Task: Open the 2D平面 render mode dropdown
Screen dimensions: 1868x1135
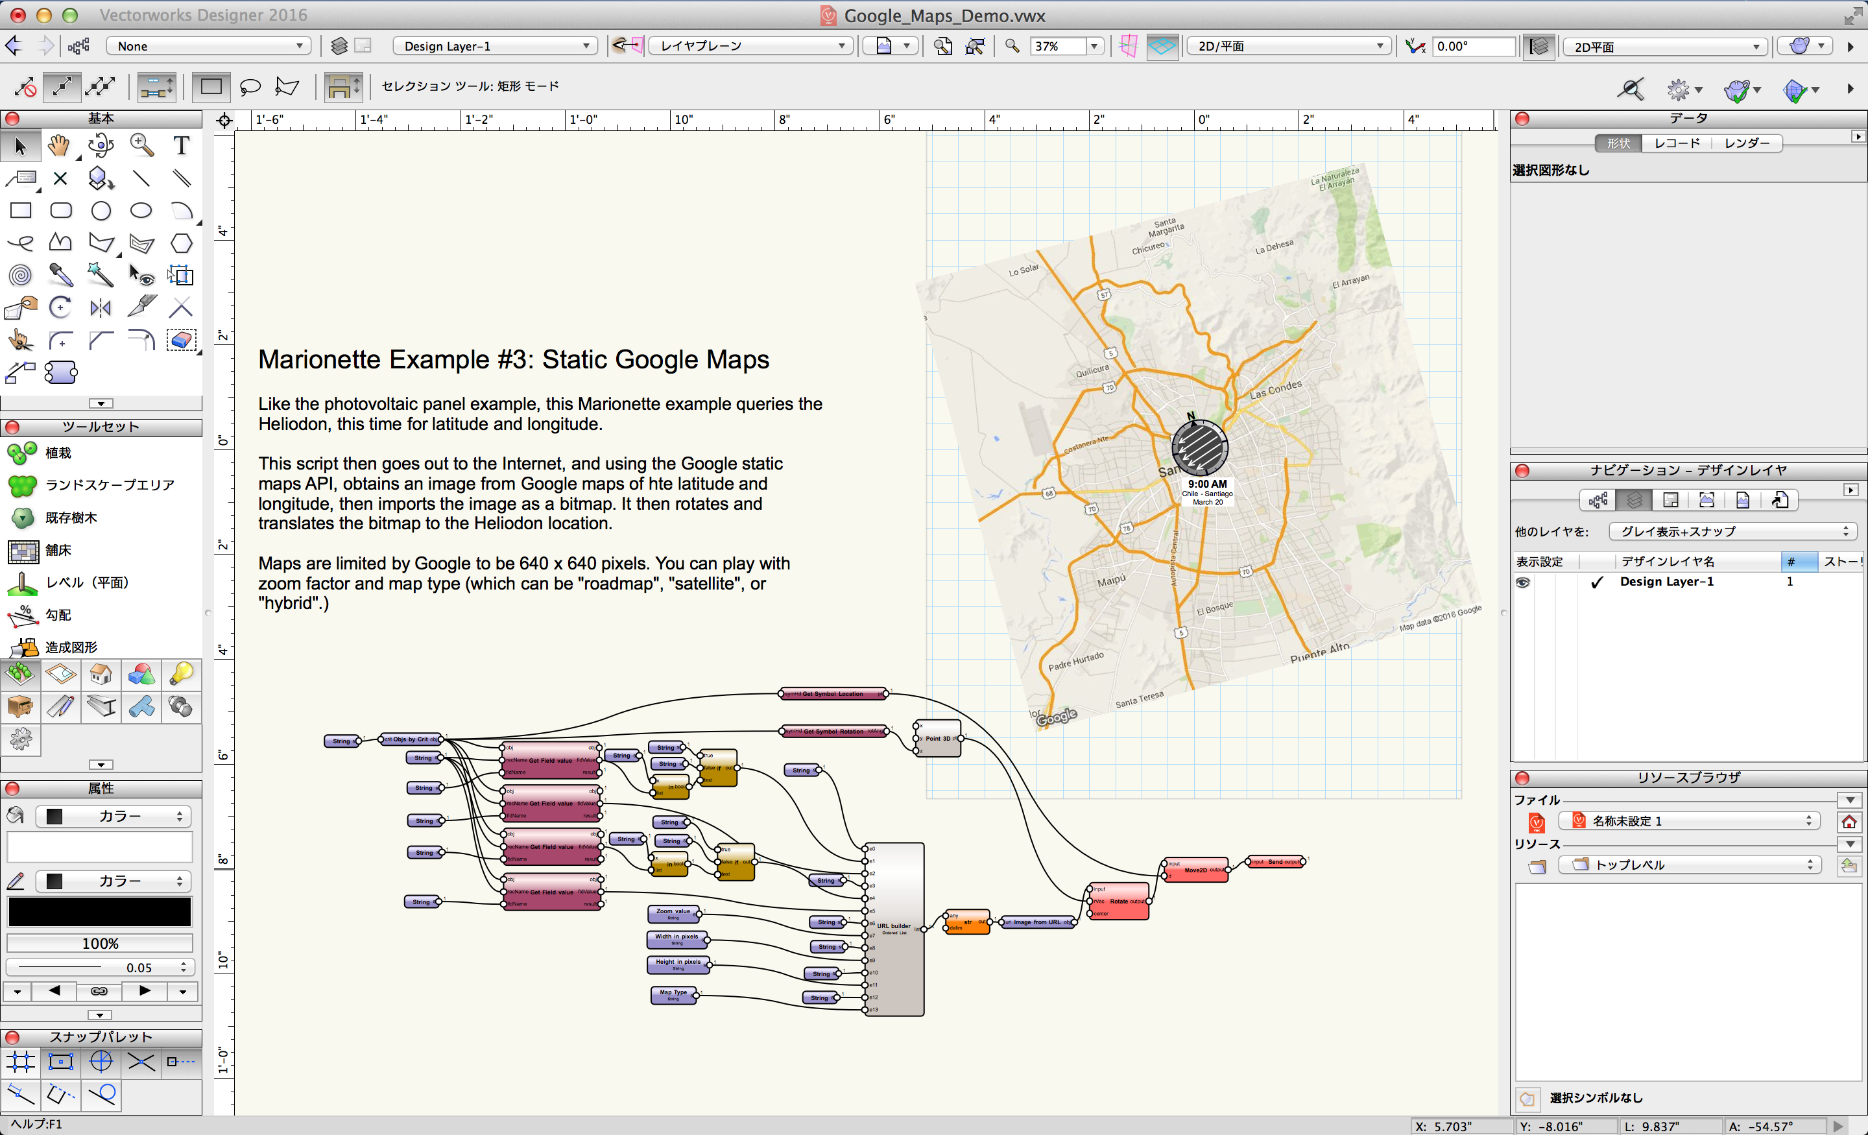Action: 1665,47
